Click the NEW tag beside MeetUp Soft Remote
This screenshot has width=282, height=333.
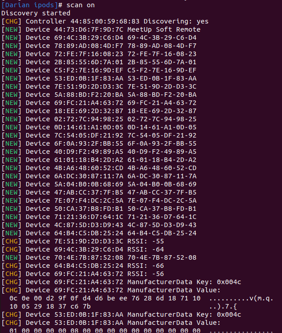[x=11, y=29]
